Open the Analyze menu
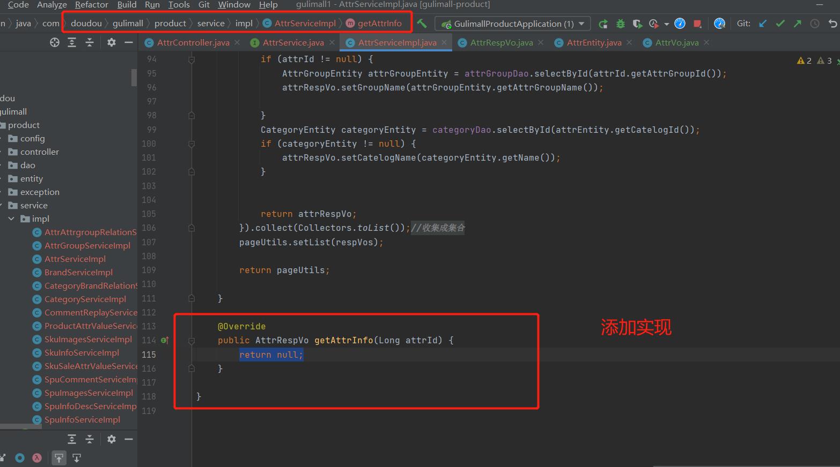Screen dimensions: 840x467 [51, 5]
